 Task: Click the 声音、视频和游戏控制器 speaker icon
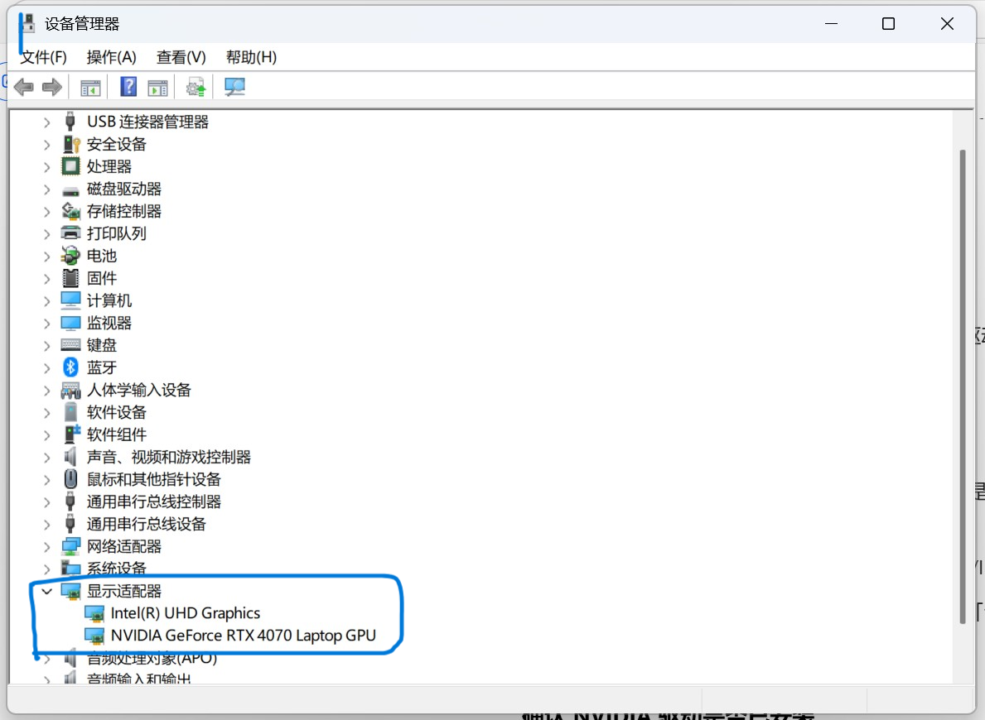(70, 456)
